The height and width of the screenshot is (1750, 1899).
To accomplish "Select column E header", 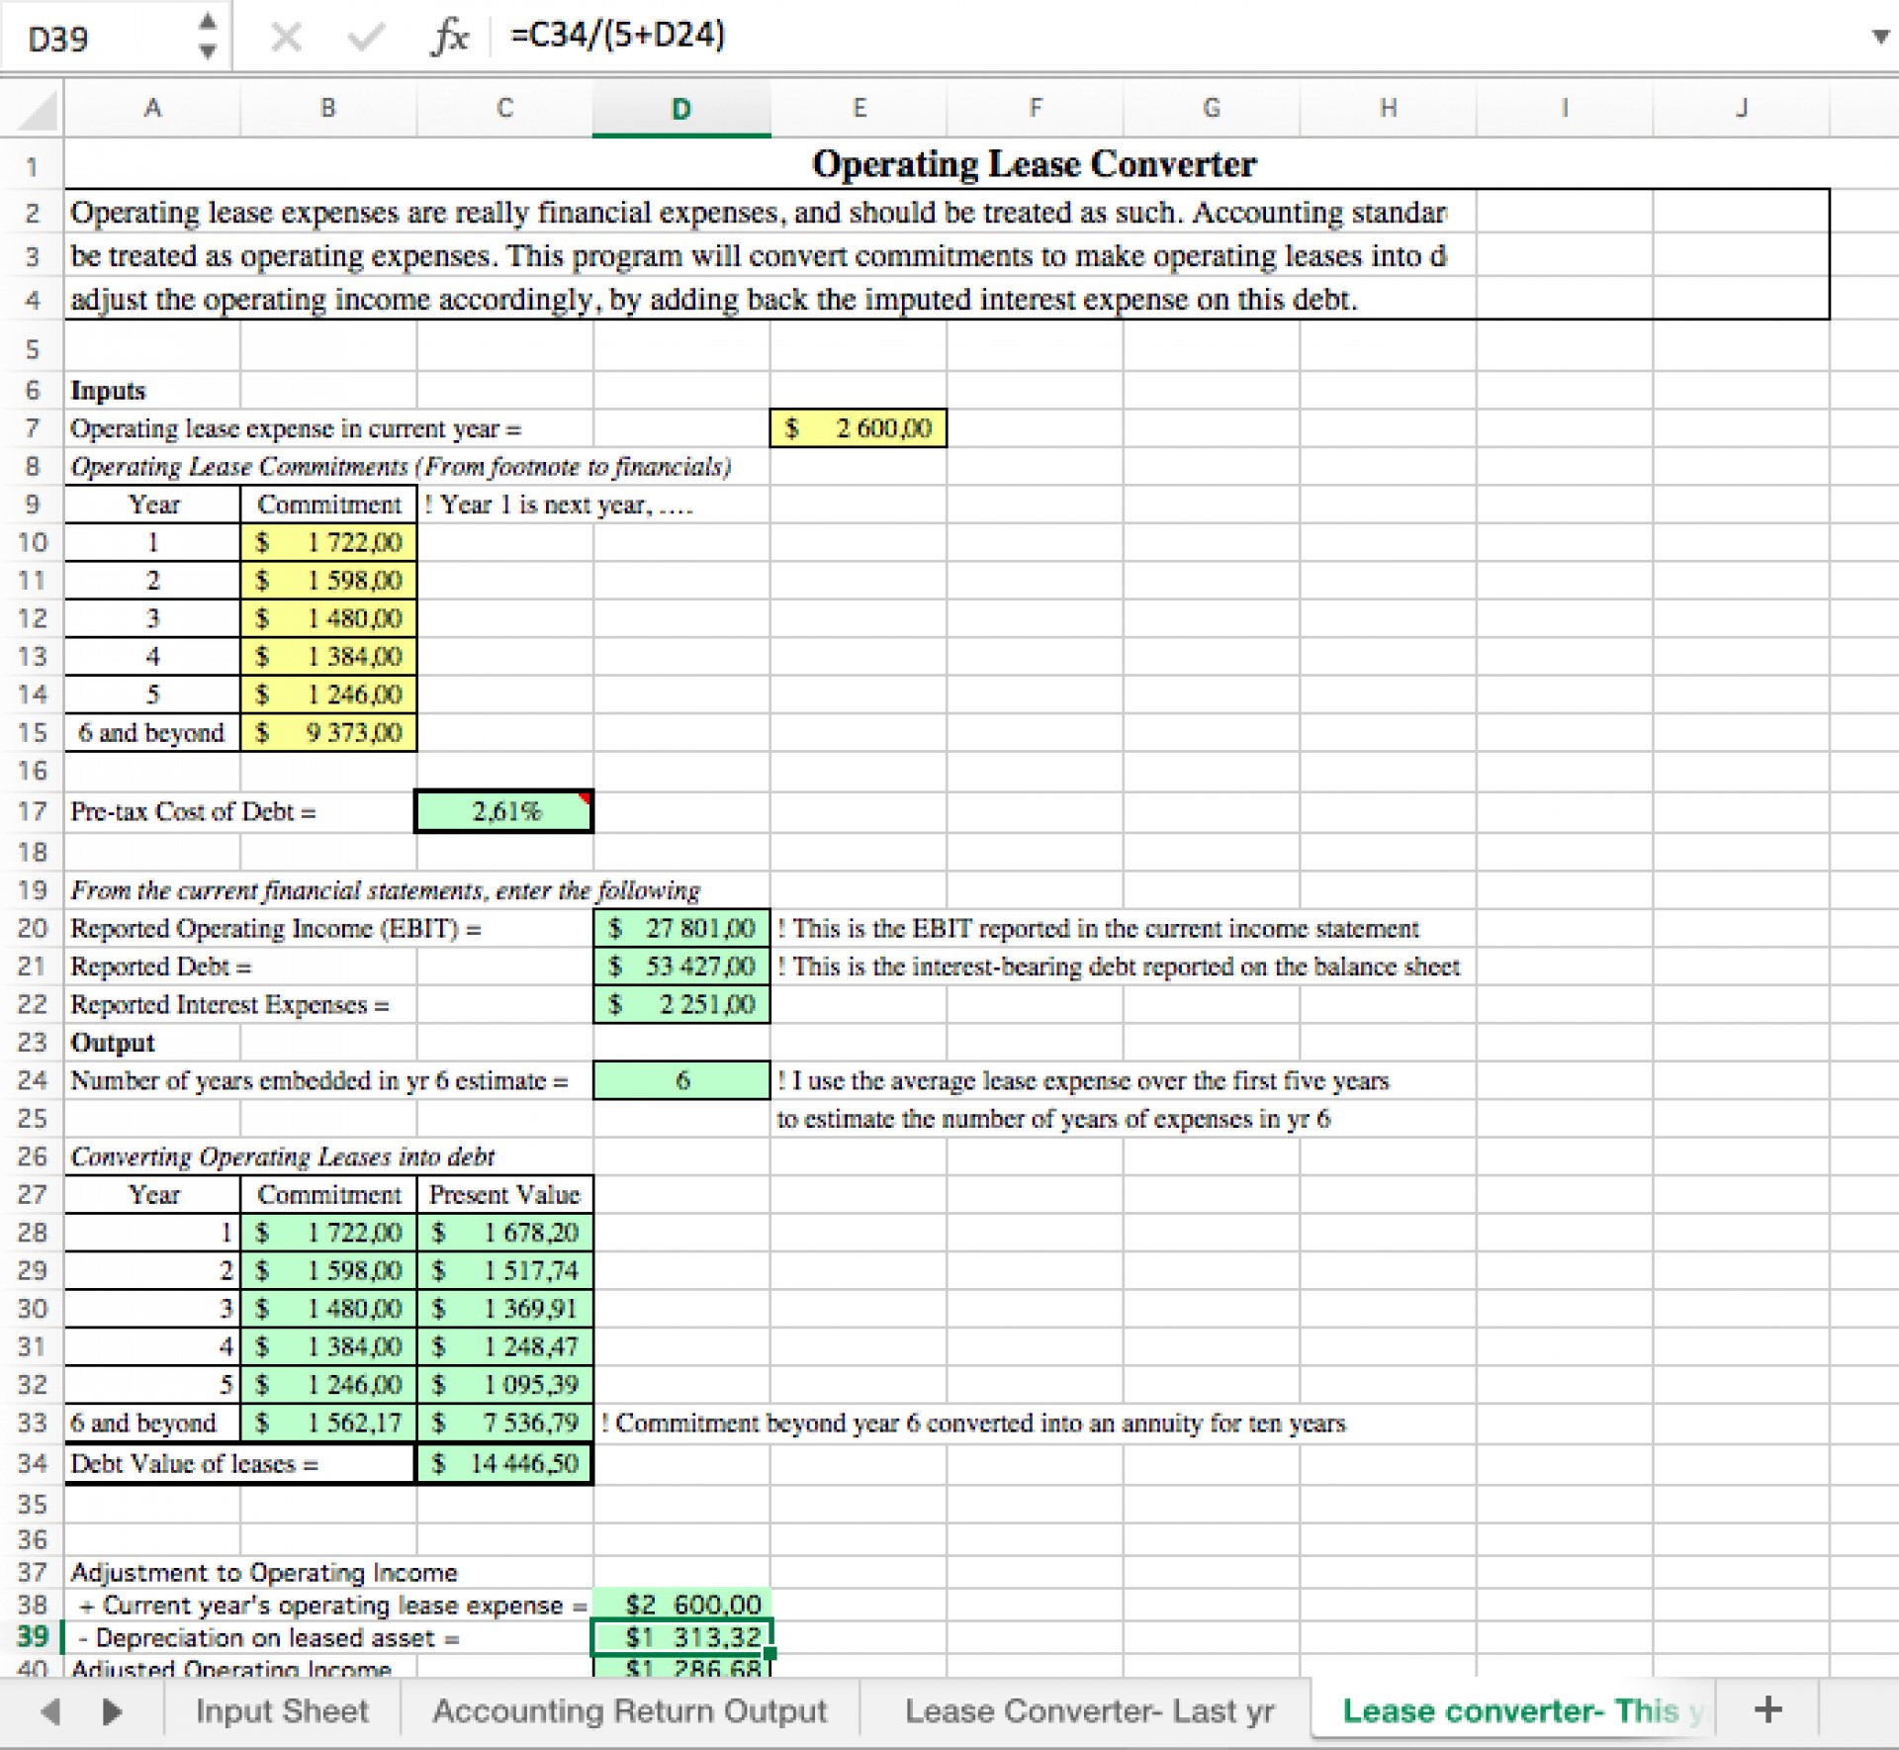I will click(x=859, y=108).
